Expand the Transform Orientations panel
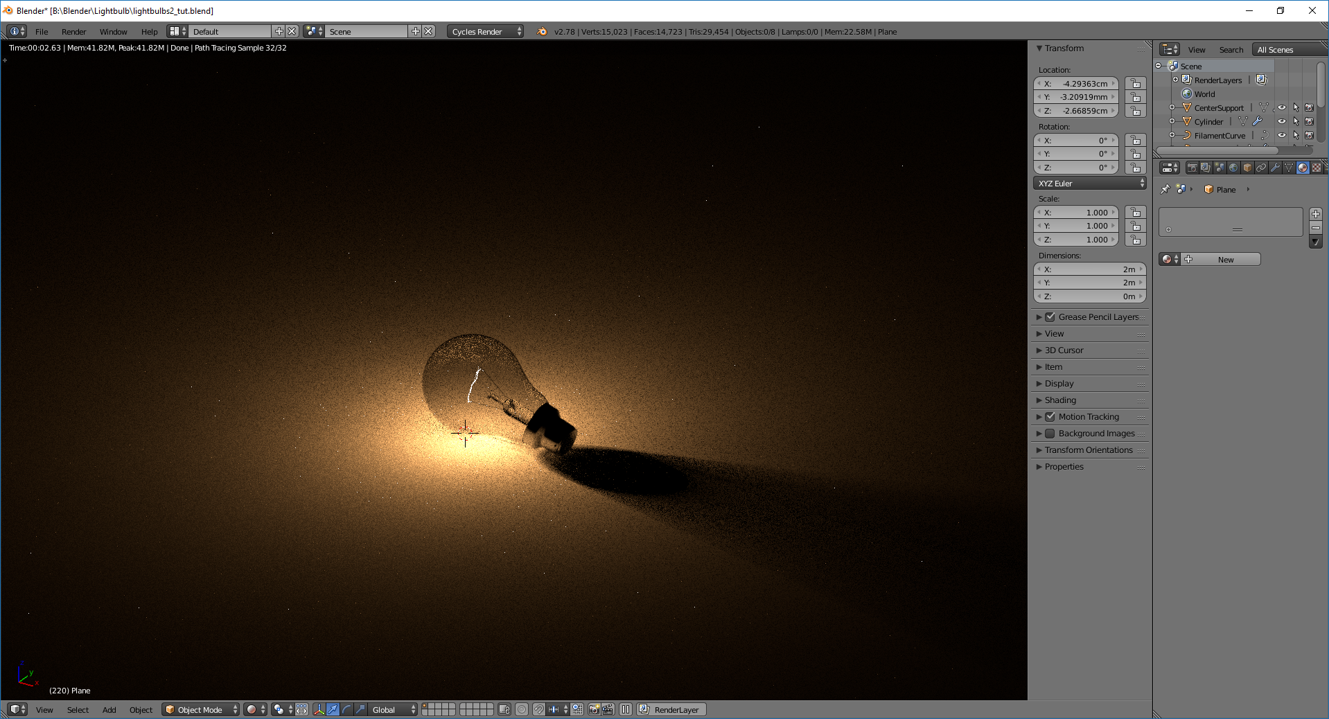 pyautogui.click(x=1090, y=450)
